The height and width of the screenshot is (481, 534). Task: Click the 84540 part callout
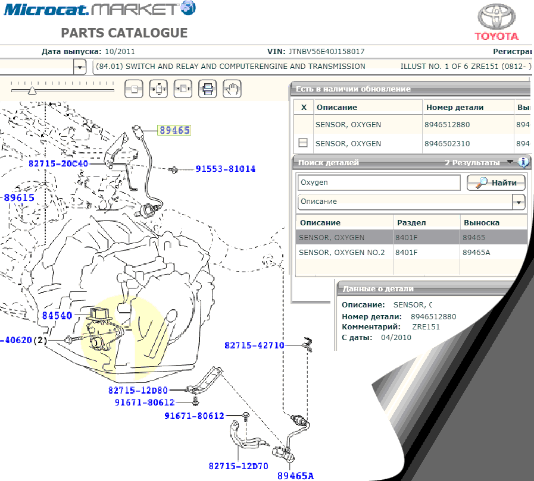click(57, 315)
